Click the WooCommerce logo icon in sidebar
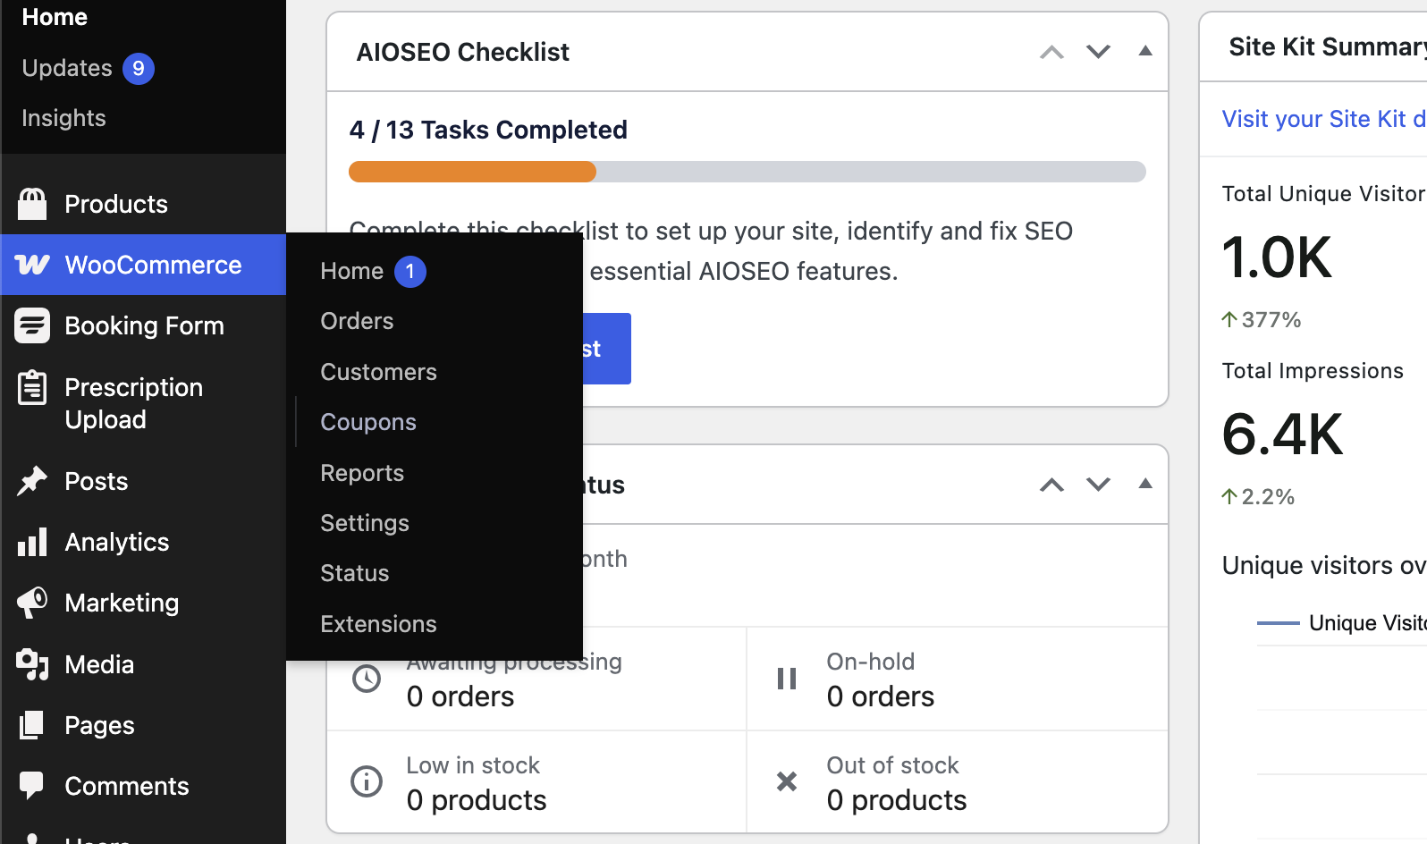This screenshot has width=1427, height=844. pyautogui.click(x=32, y=265)
